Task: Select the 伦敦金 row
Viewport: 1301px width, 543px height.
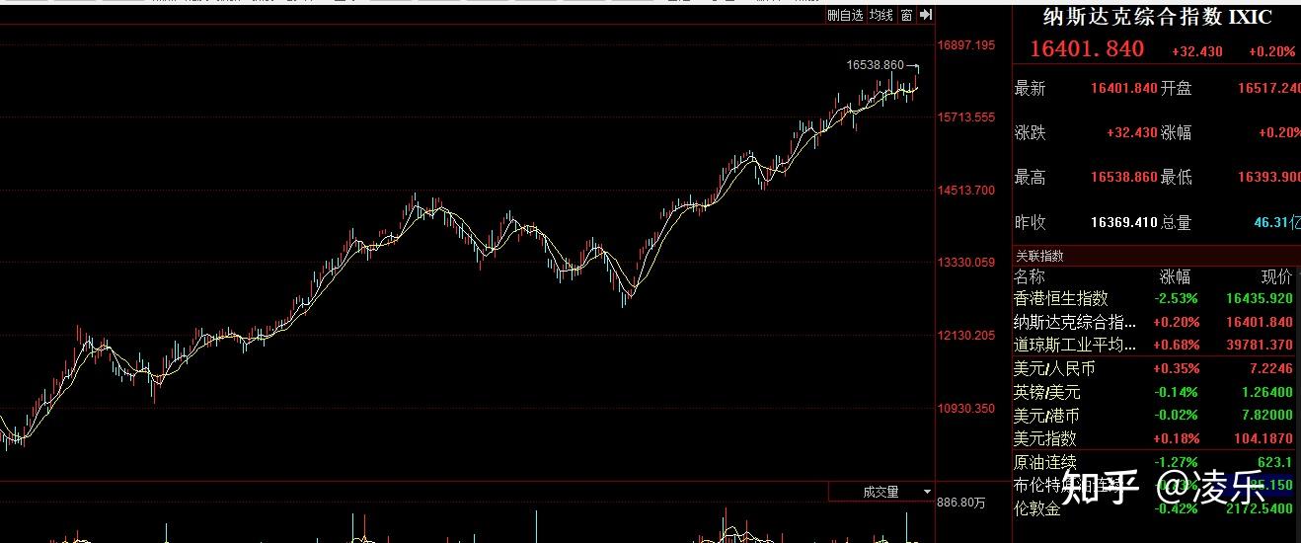Action: (1153, 508)
